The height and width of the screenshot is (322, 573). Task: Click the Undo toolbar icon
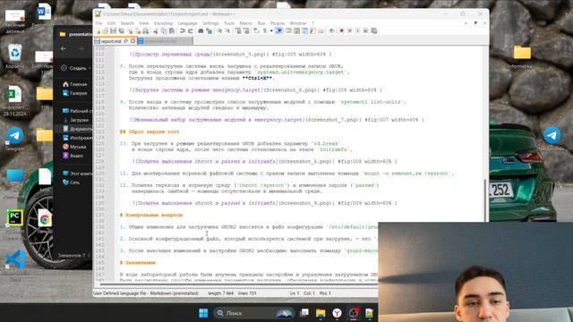click(183, 31)
